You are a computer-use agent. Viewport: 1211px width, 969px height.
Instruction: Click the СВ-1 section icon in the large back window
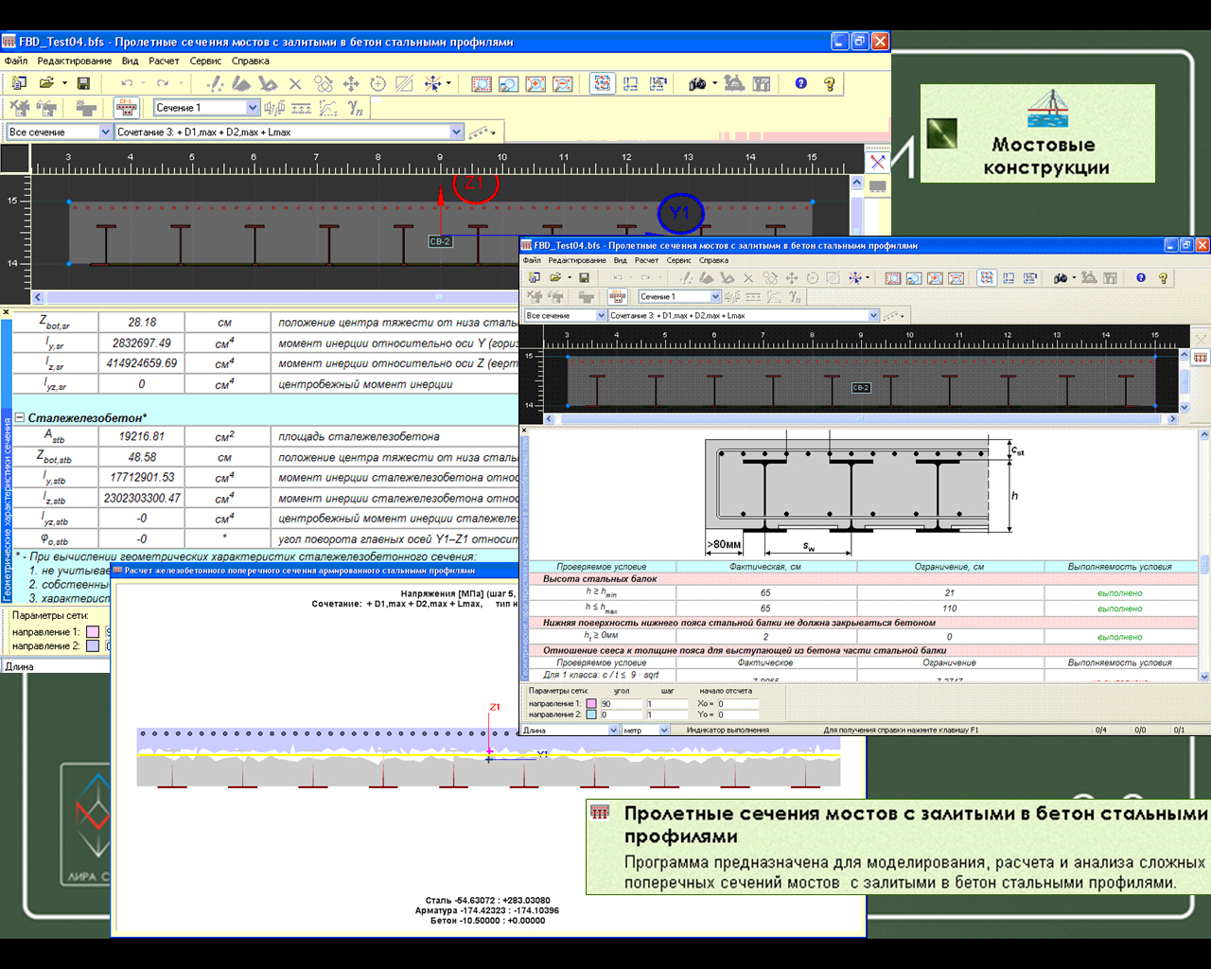(x=126, y=108)
